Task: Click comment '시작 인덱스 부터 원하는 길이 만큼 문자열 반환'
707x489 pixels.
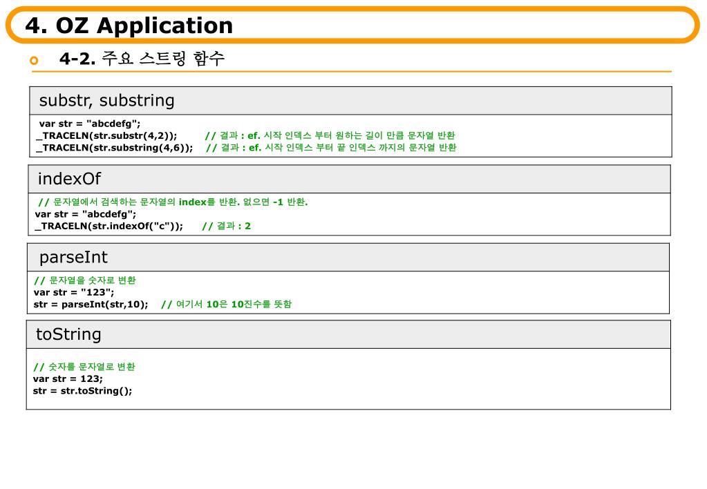Action: click(359, 135)
